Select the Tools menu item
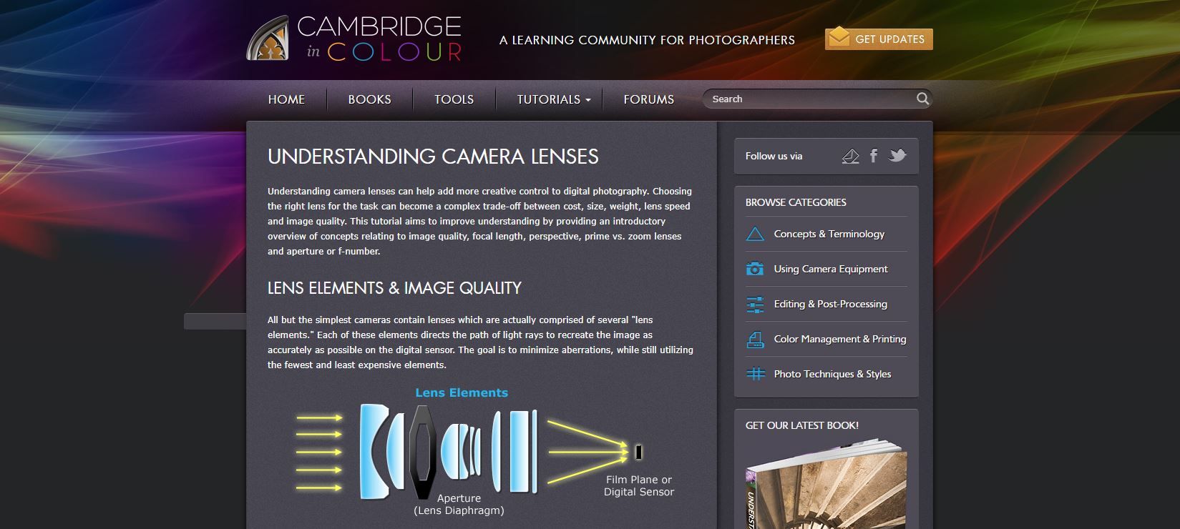 click(x=454, y=99)
